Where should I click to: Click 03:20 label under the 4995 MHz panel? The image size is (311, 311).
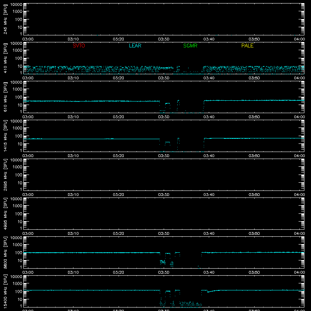(x=119, y=234)
